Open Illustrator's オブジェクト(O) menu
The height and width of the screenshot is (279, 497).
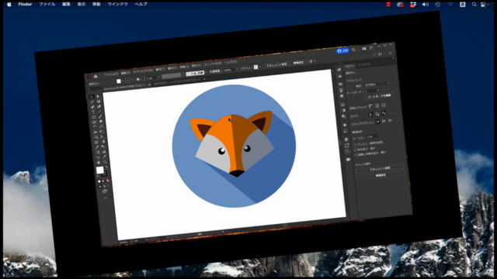click(x=143, y=71)
